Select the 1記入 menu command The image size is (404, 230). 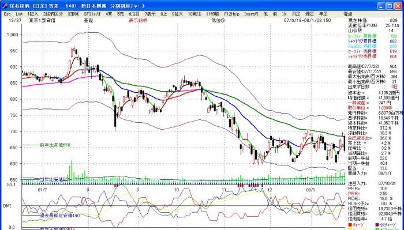33,14
